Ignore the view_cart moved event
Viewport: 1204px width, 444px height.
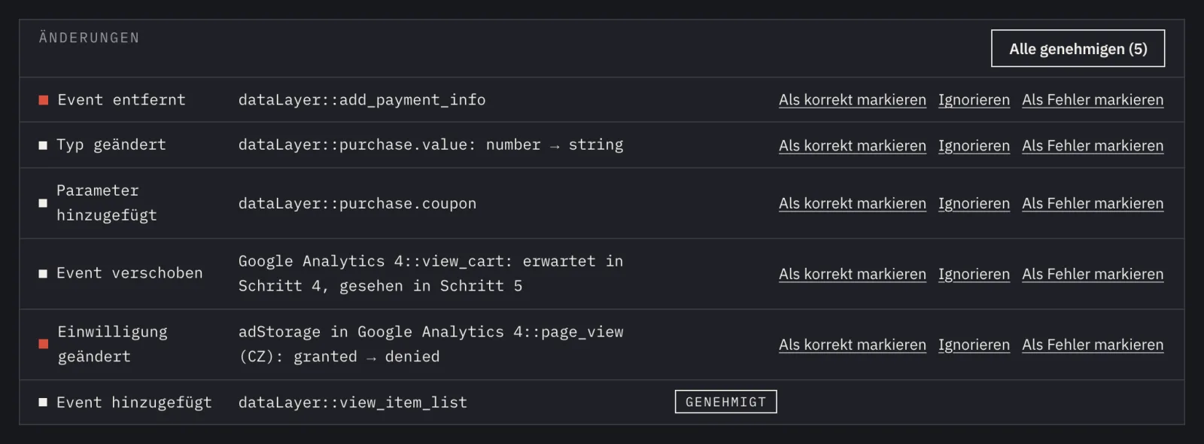coord(974,274)
